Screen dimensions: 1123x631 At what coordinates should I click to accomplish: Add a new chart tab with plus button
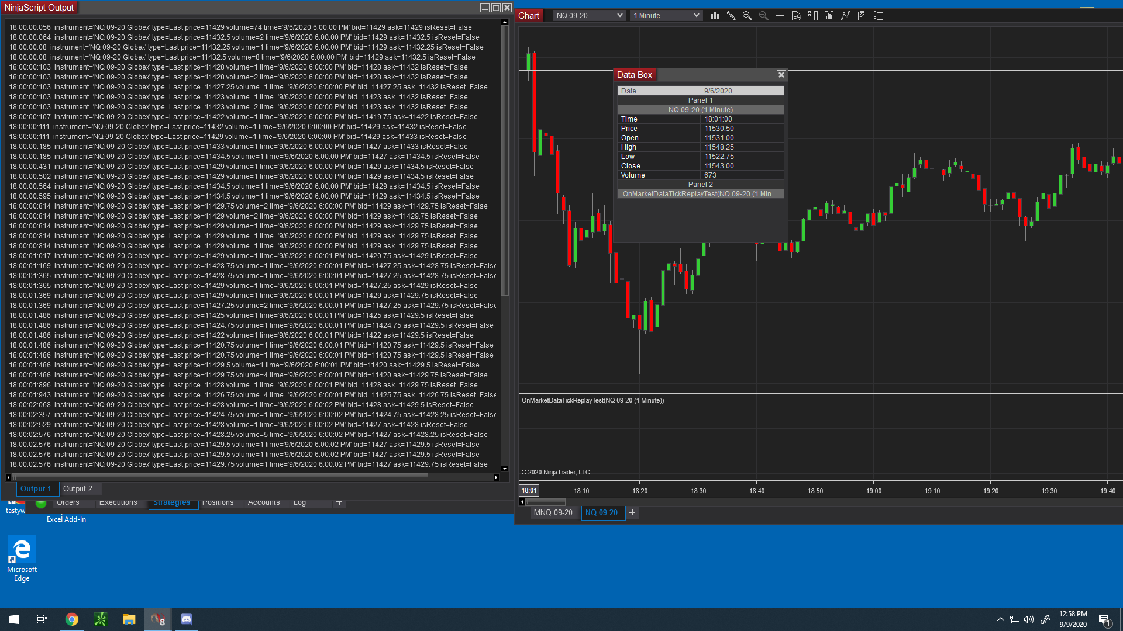(632, 512)
